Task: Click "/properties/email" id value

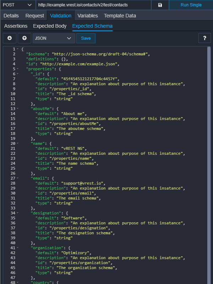Action: pos(72,193)
